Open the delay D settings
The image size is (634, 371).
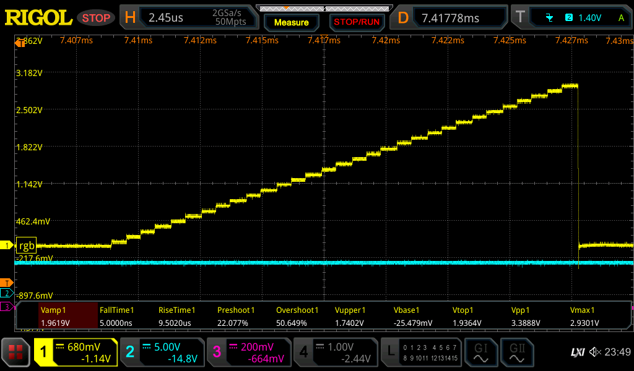point(402,18)
